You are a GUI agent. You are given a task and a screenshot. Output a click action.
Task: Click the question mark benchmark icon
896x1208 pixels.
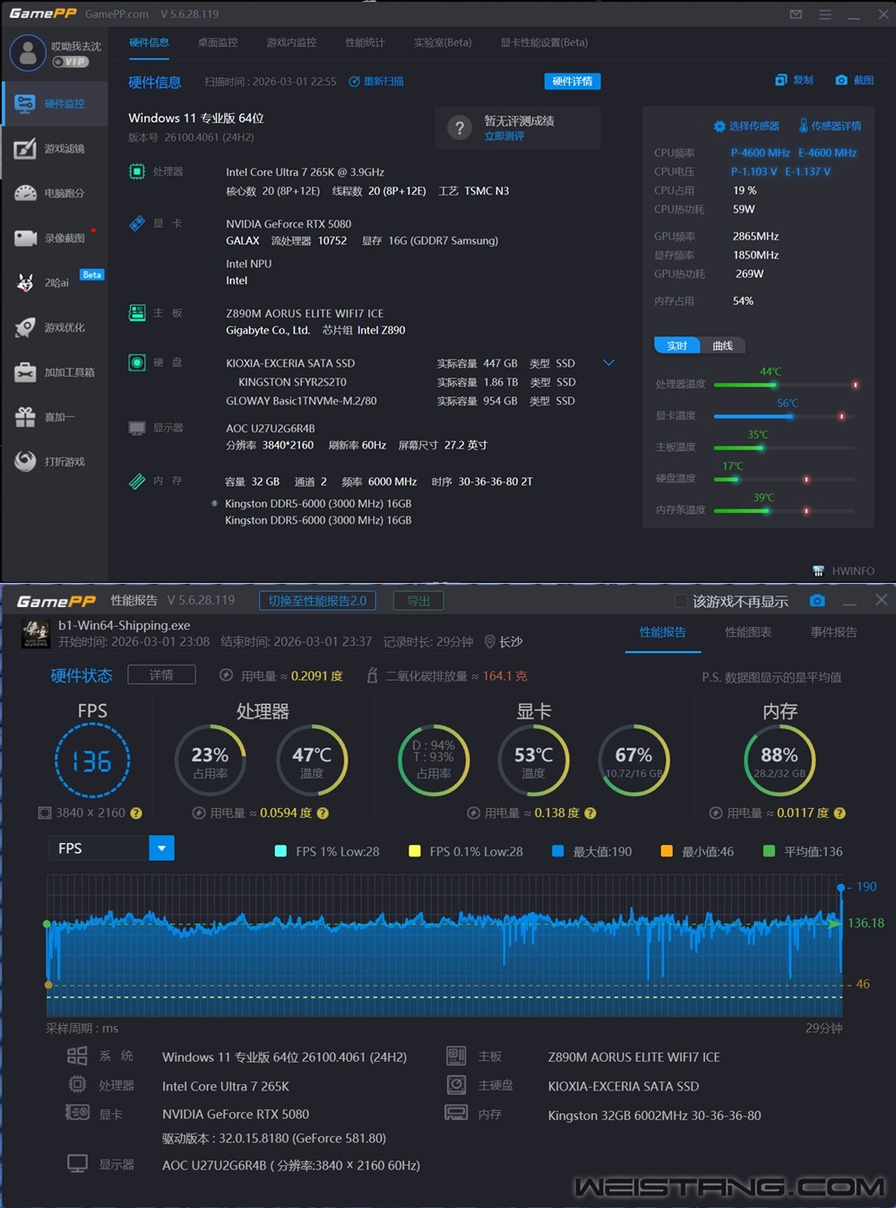click(x=460, y=127)
